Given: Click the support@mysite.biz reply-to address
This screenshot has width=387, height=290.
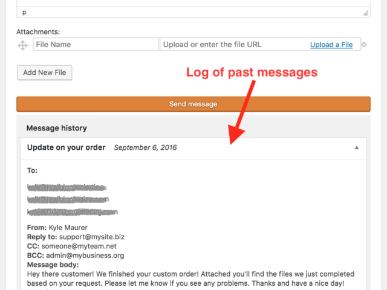Looking at the screenshot, I should coord(92,237).
